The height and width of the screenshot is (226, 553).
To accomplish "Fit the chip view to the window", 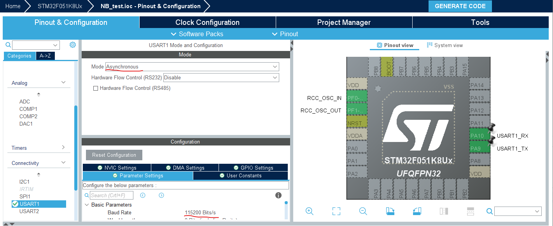I will pos(336,211).
